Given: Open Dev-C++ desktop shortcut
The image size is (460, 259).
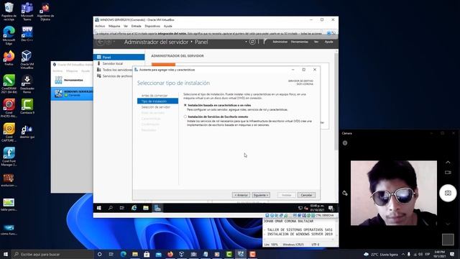Looking at the screenshot, I should point(27,34).
